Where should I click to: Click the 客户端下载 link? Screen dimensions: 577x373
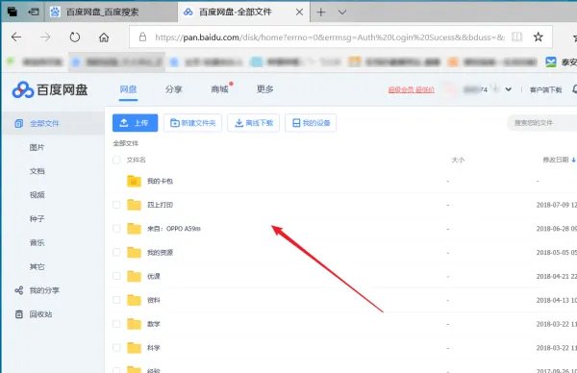[545, 89]
